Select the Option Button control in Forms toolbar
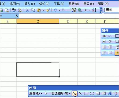 110,41
